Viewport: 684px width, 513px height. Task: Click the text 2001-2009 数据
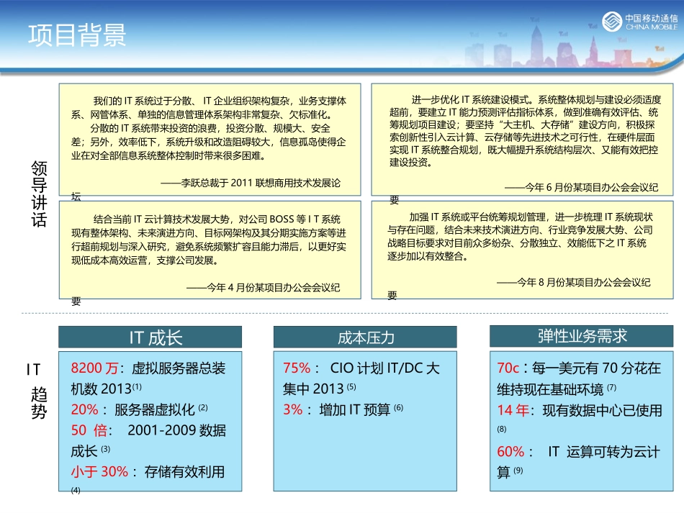(x=176, y=431)
